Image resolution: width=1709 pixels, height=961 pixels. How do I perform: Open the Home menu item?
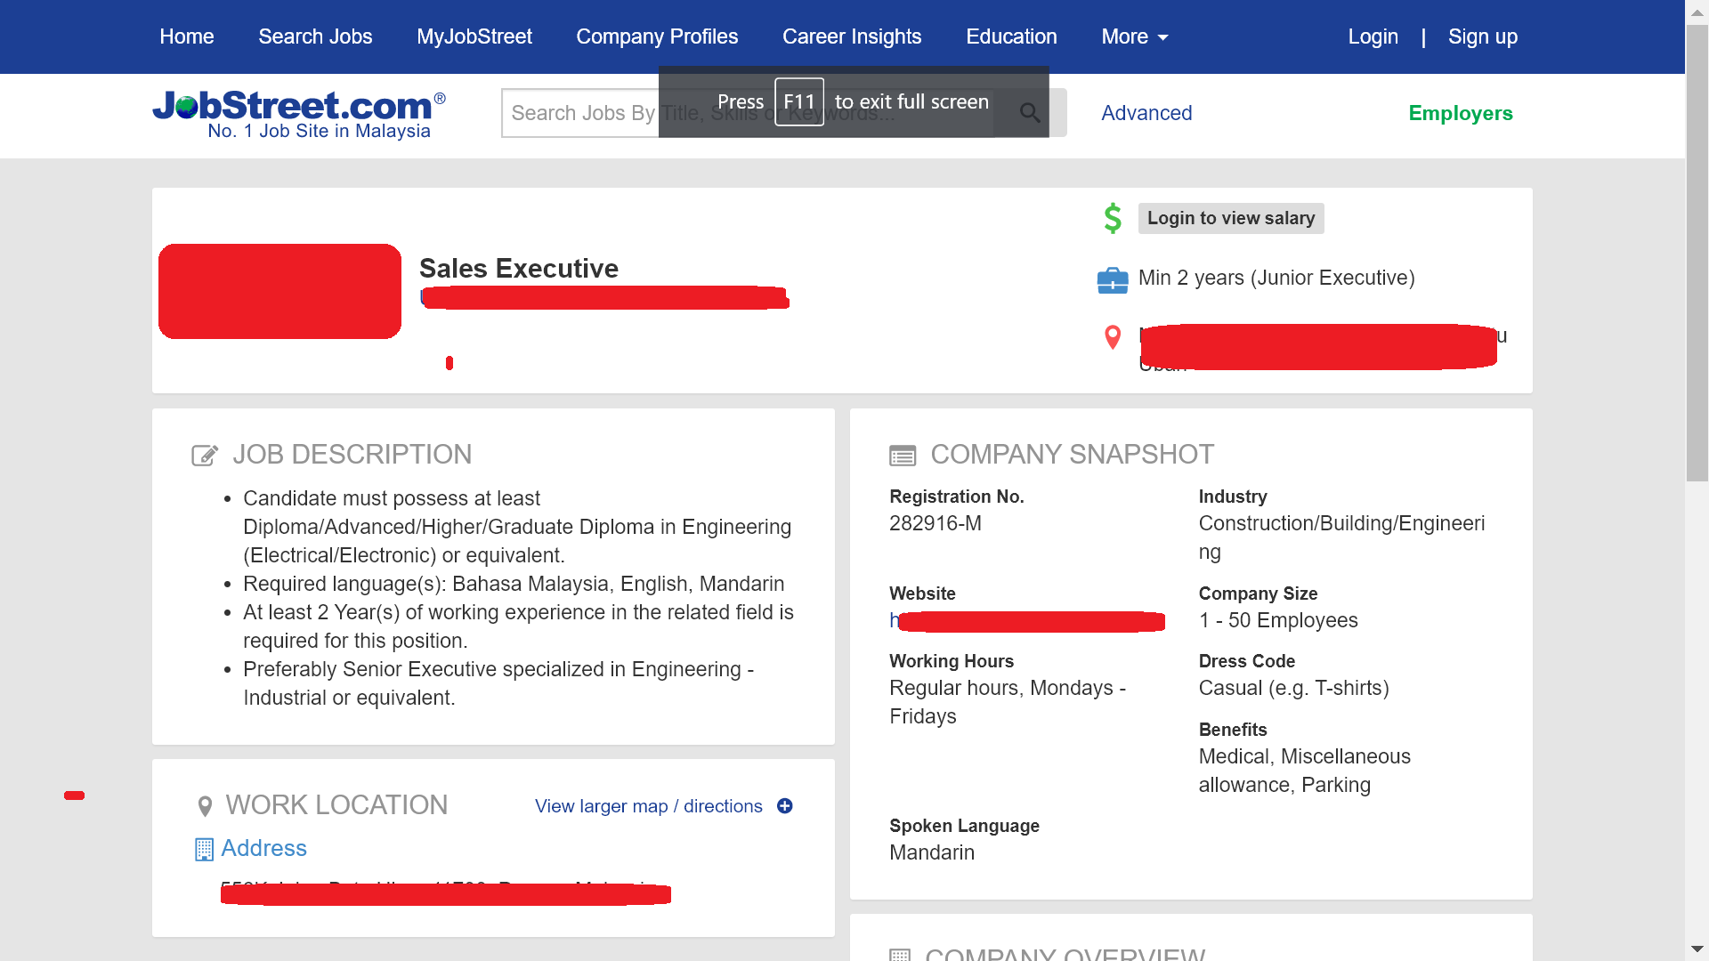pos(187,36)
